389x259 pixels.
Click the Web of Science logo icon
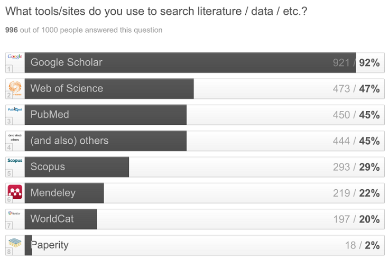coord(15,87)
